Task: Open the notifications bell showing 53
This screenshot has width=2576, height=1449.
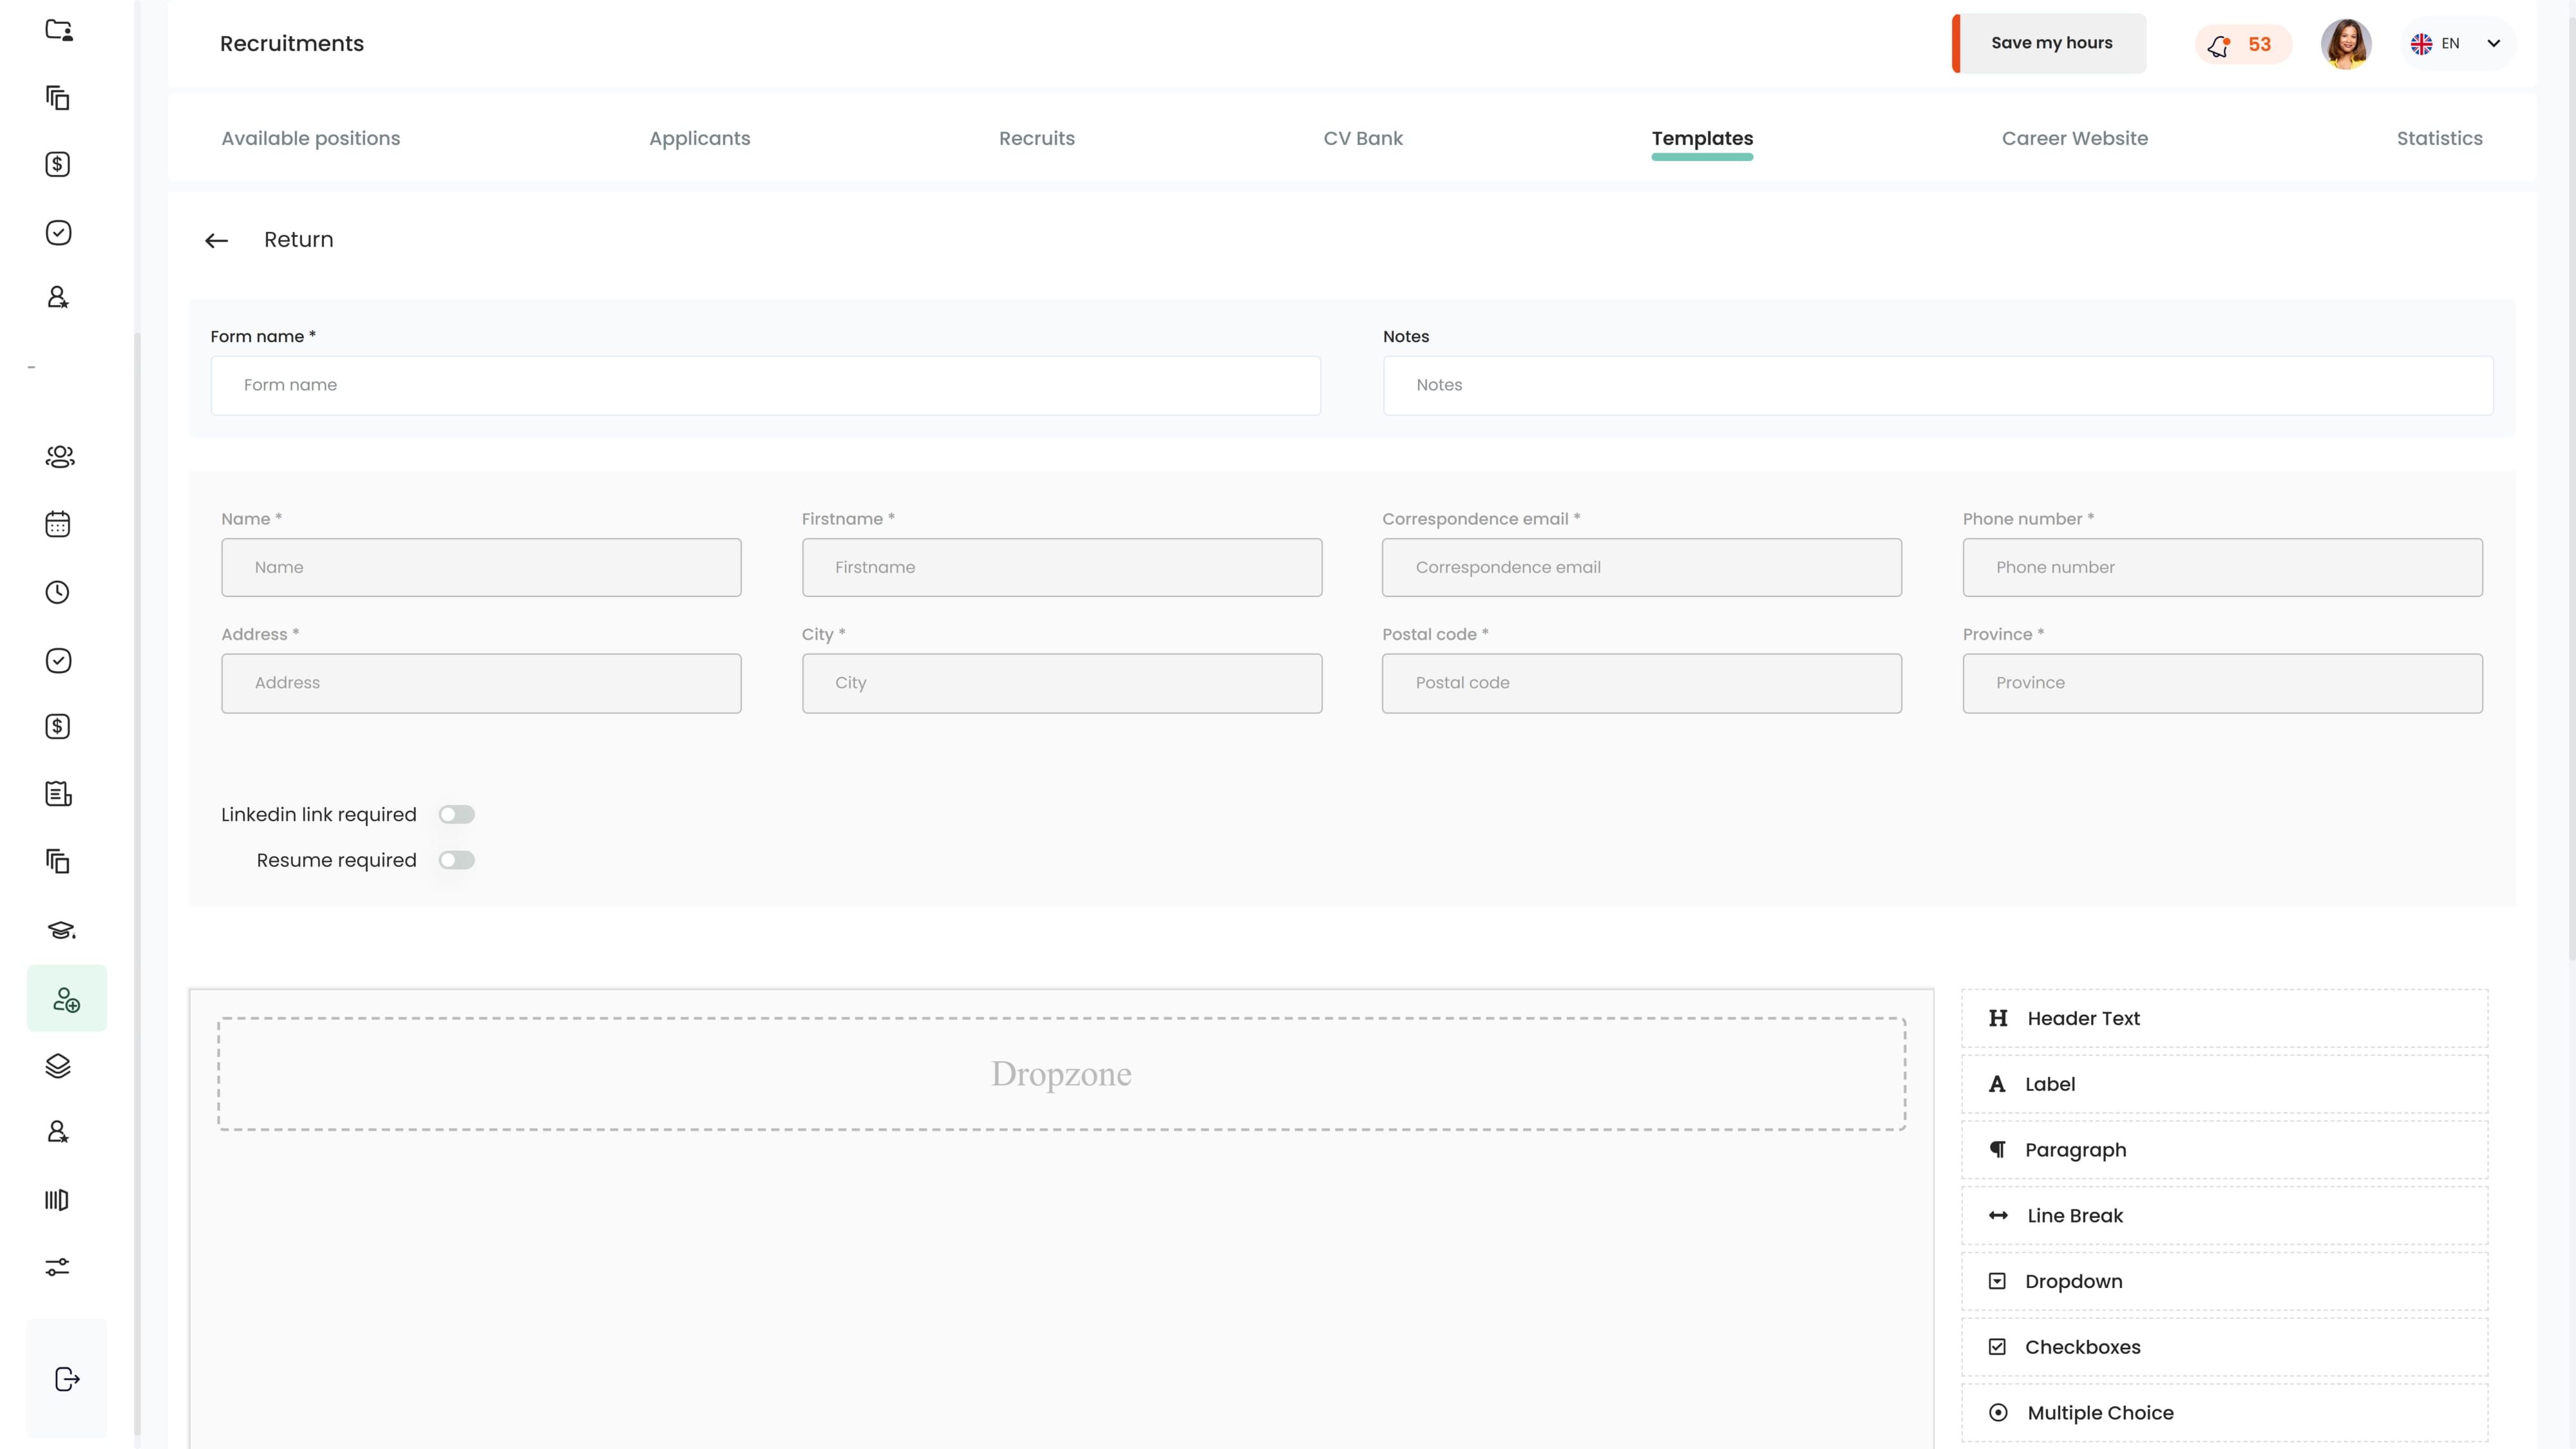Action: click(x=2243, y=44)
